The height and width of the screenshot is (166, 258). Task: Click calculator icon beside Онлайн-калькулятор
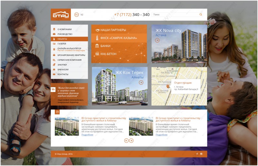click(54, 49)
